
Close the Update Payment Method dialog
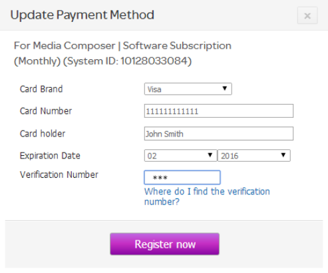tap(307, 15)
